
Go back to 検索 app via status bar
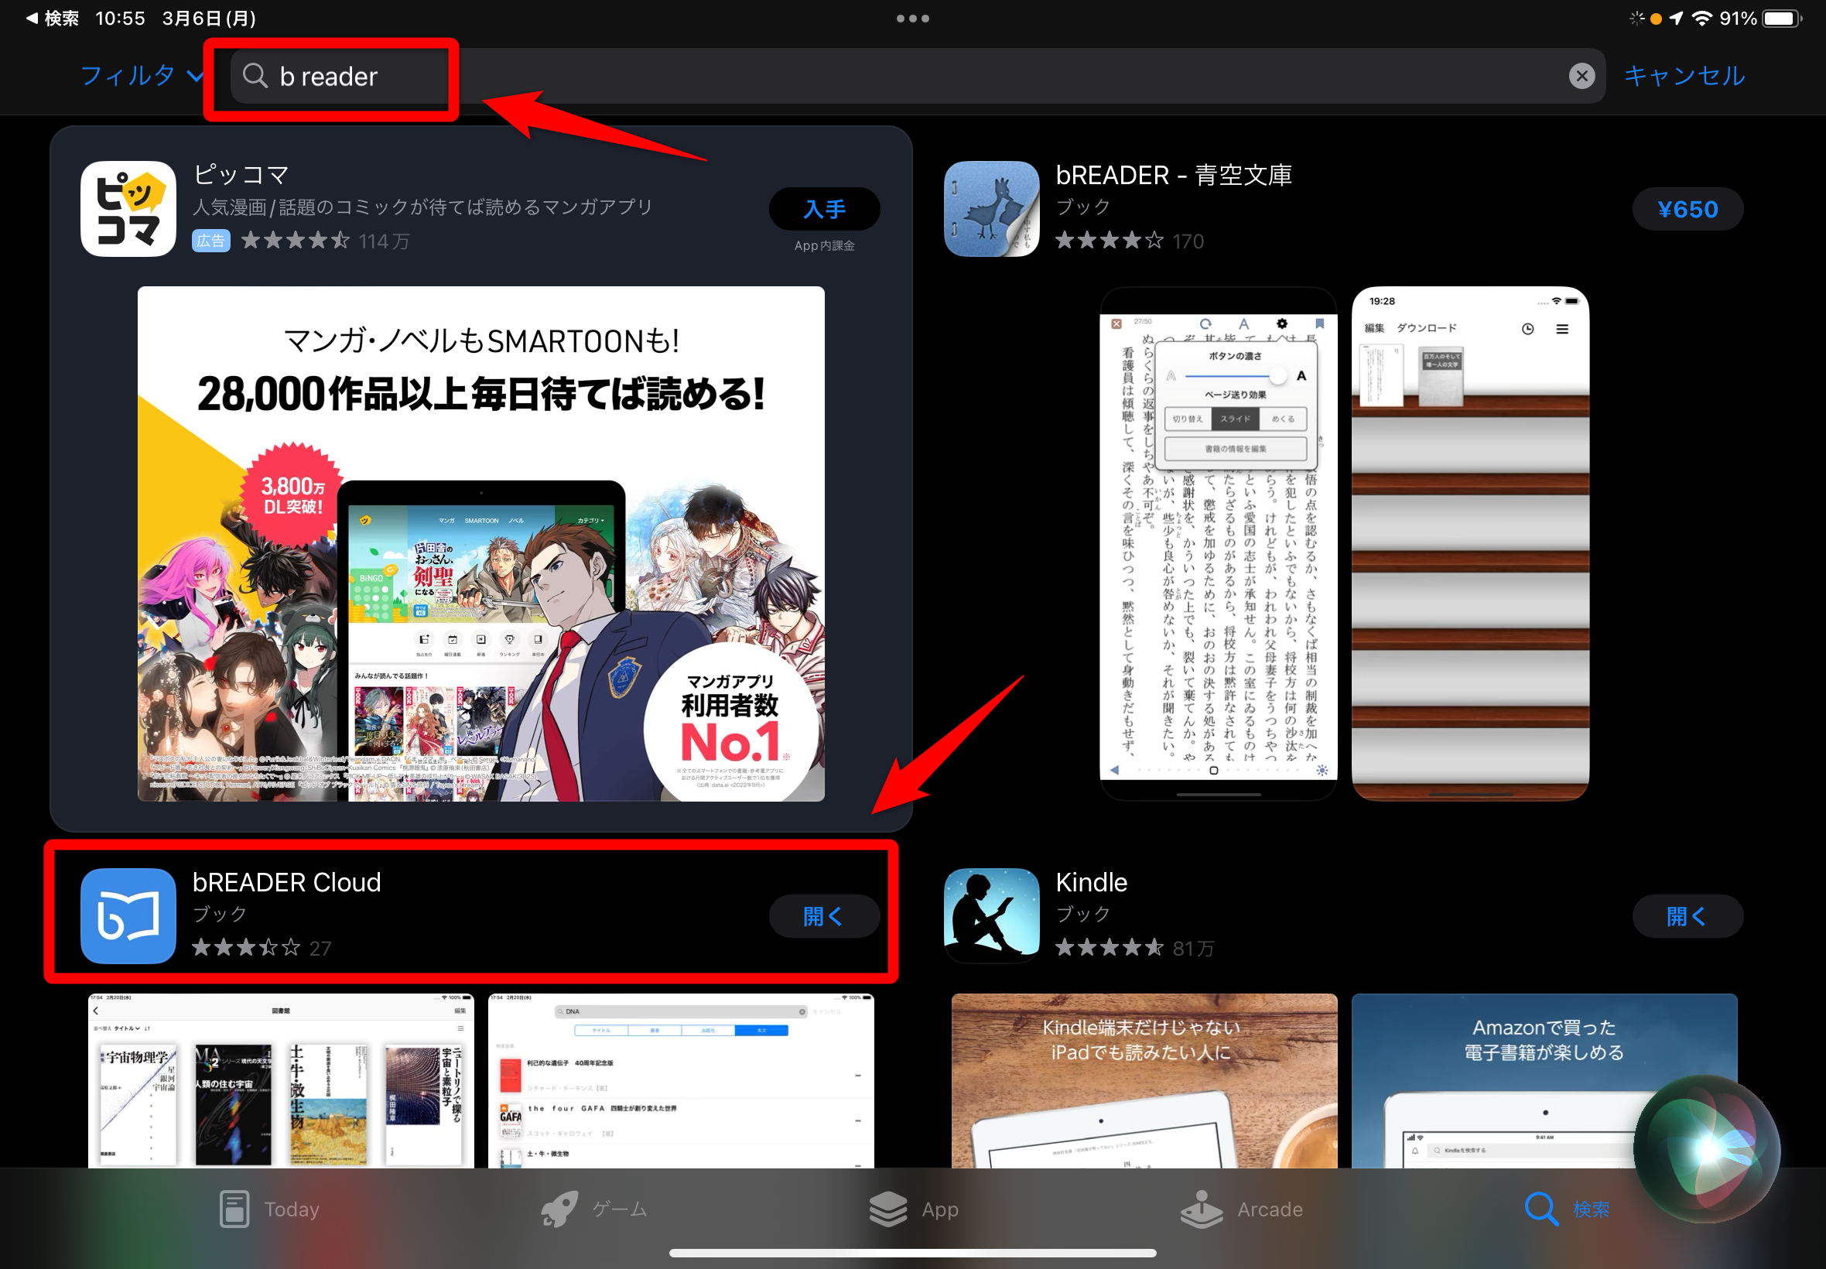pos(52,19)
